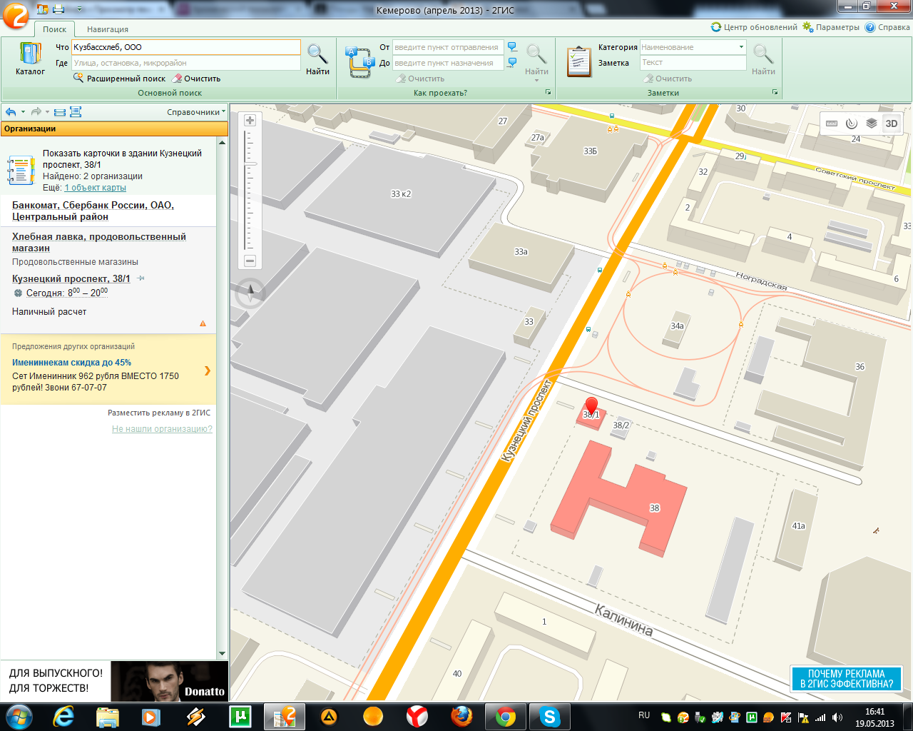913x731 pixels.
Task: Click the back arrow in directory panel
Action: tap(11, 112)
